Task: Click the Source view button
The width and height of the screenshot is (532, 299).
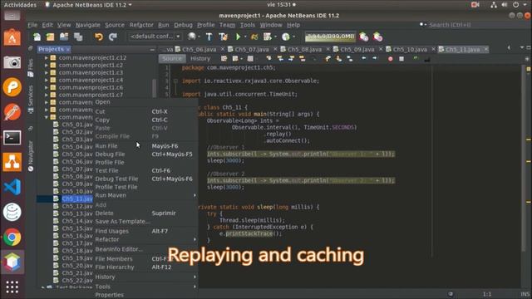Action: coord(172,59)
